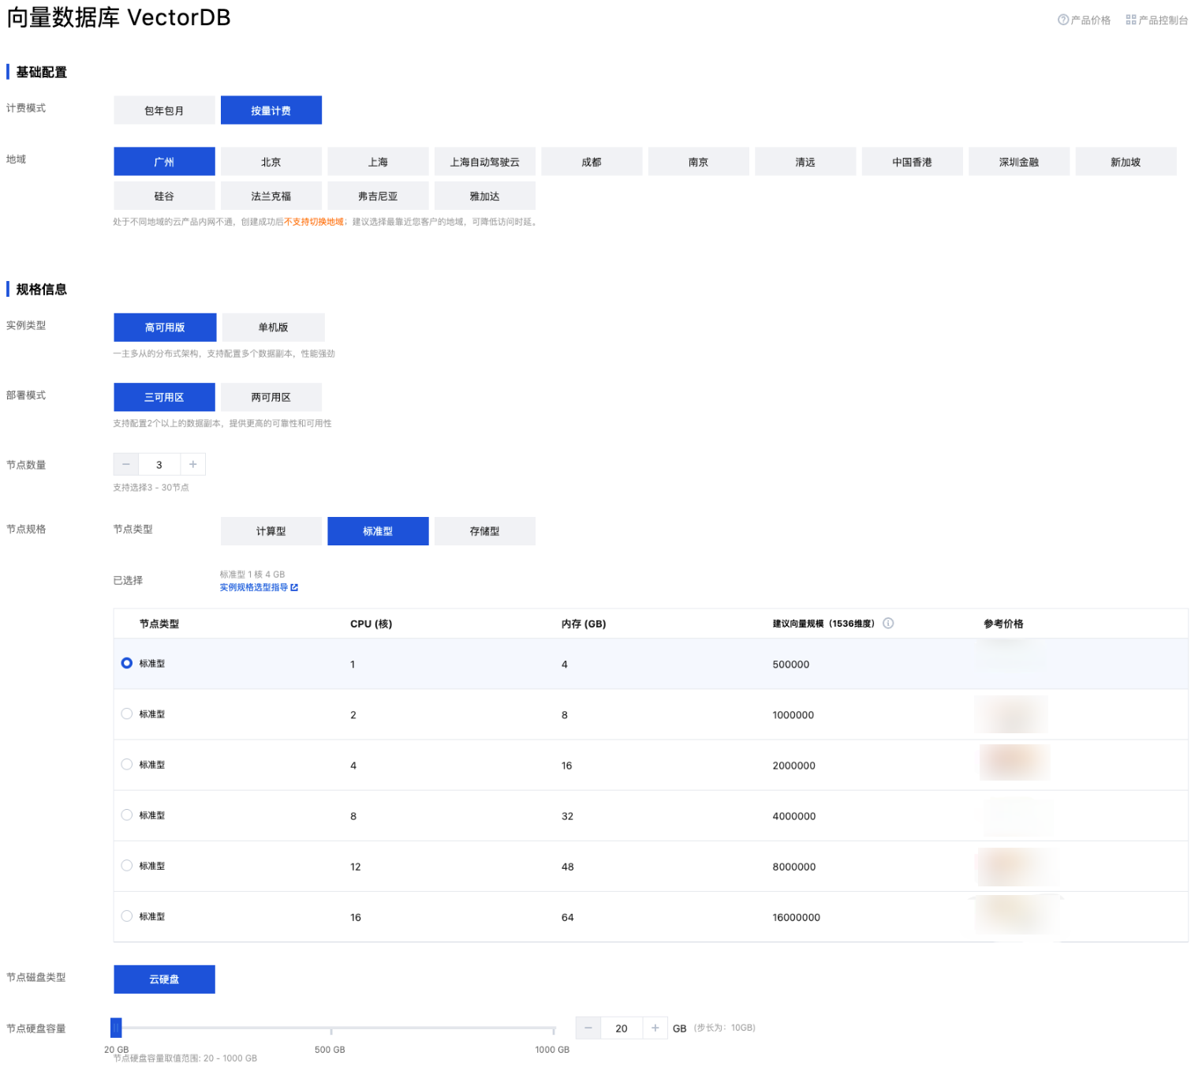Screen dimensions: 1191x1075
Task: Choose 单机版 instance type
Action: (x=273, y=328)
